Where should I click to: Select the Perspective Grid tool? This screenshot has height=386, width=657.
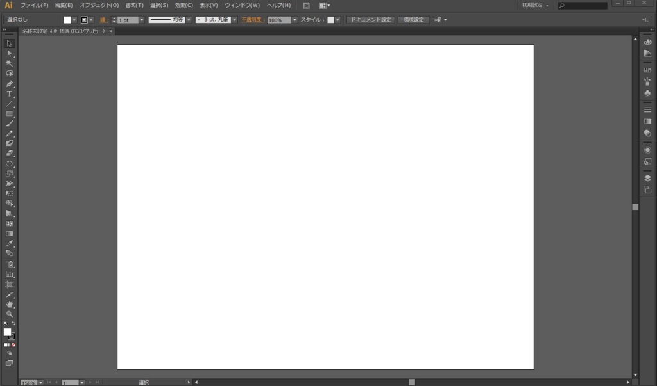(9, 213)
